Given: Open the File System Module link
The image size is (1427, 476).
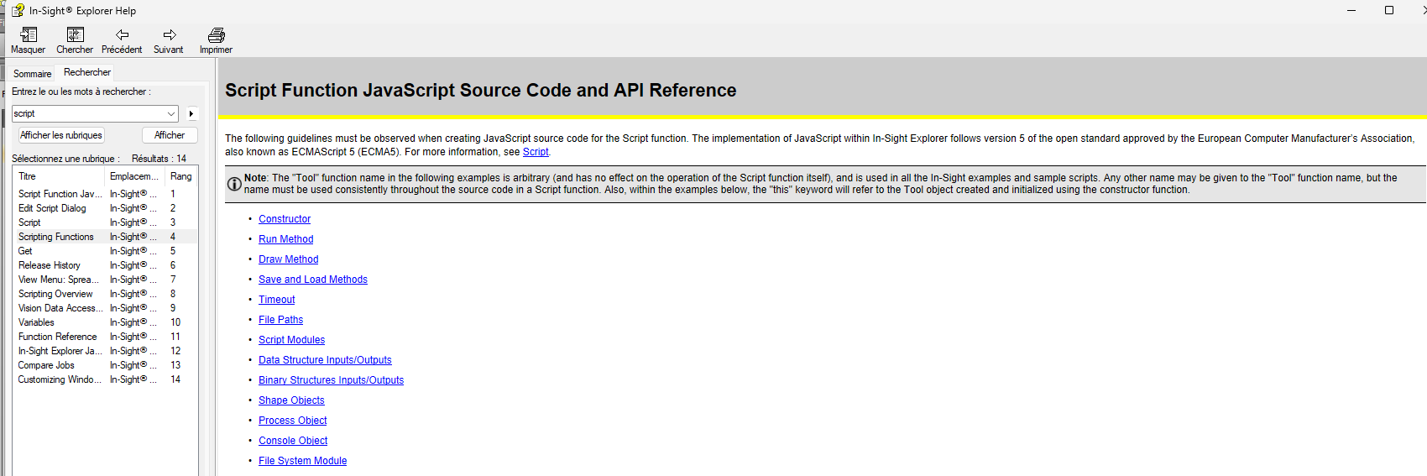Looking at the screenshot, I should pos(302,461).
